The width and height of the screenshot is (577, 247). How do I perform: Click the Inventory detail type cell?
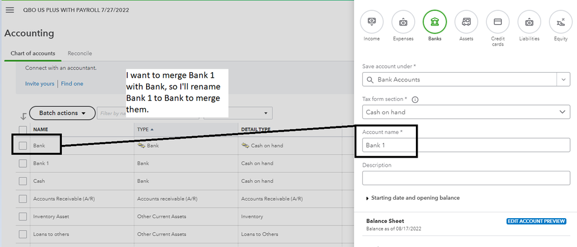[x=252, y=216]
